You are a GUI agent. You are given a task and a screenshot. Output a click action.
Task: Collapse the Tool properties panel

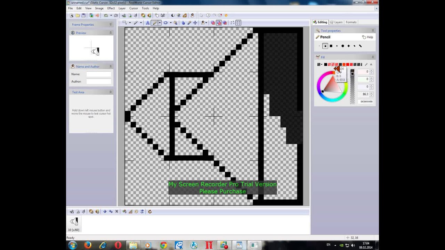(x=373, y=31)
